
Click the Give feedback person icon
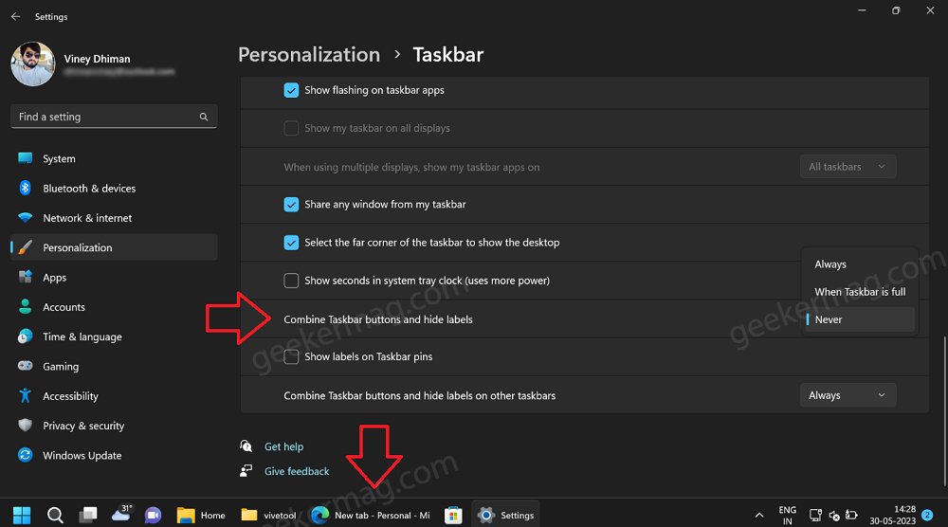(x=246, y=471)
